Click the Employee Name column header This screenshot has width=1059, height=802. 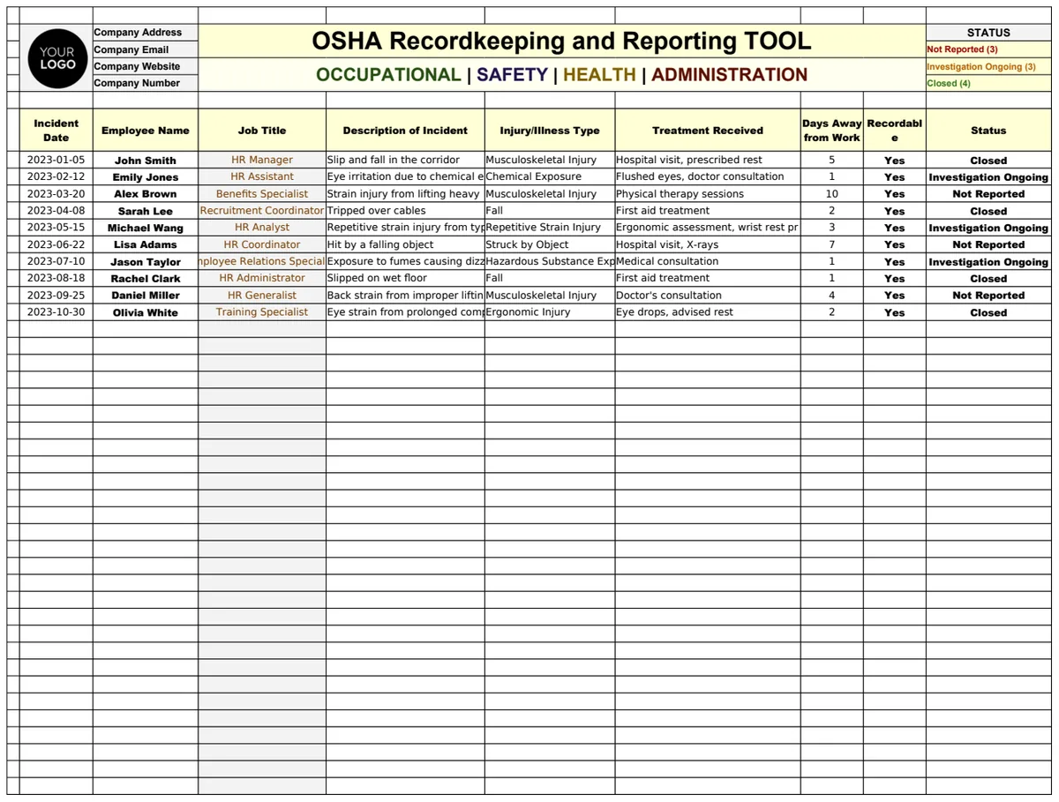tap(146, 131)
